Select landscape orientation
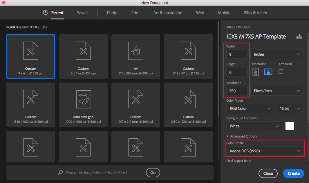The width and height of the screenshot is (309, 183). (x=268, y=72)
